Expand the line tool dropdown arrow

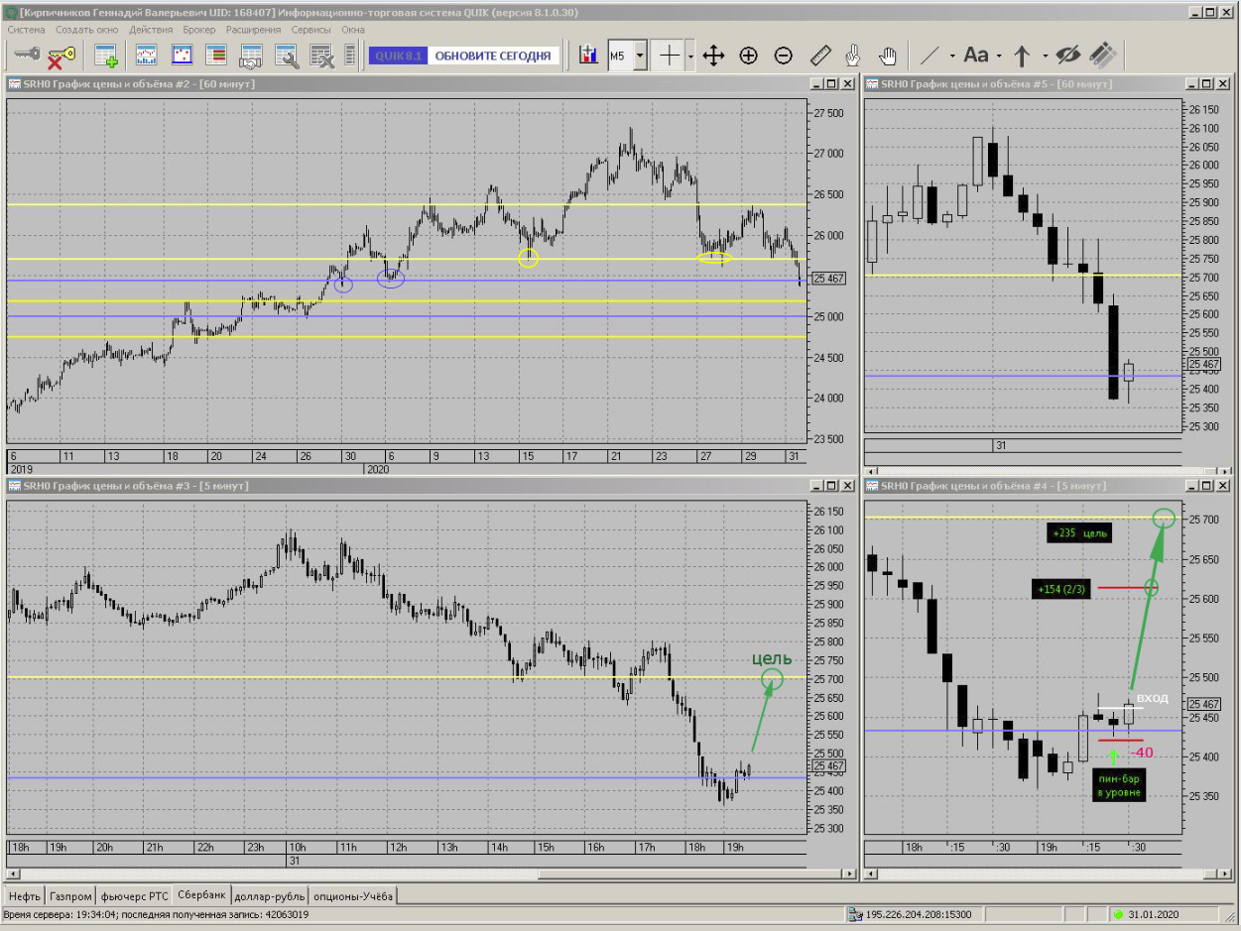point(951,56)
